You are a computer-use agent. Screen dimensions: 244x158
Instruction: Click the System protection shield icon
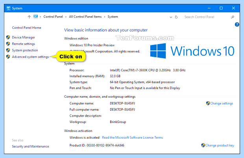pyautogui.click(x=8, y=50)
